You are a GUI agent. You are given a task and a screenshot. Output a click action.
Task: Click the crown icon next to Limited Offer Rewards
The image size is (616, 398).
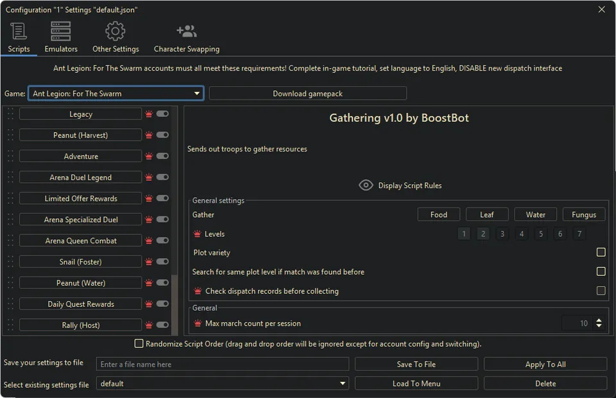149,198
